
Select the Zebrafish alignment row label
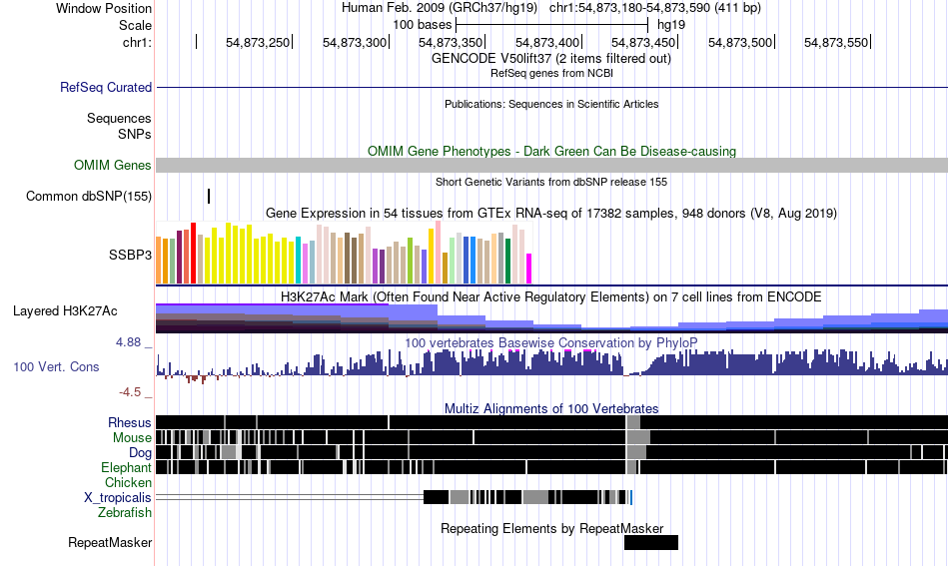(x=125, y=512)
